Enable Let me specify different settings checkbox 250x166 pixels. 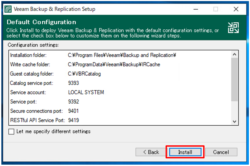coord(11,132)
